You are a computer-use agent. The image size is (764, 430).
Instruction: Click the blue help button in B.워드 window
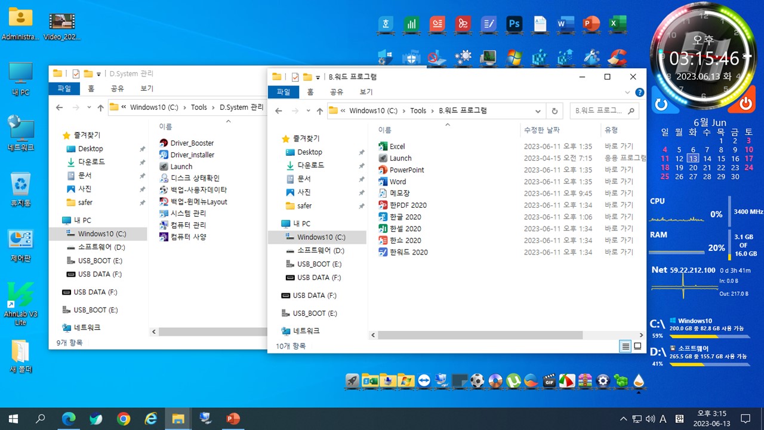tap(639, 93)
